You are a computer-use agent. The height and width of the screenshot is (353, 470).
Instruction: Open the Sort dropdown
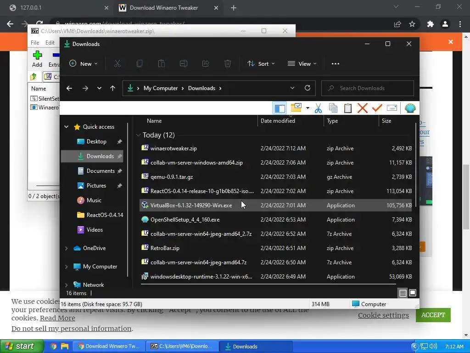tap(261, 63)
